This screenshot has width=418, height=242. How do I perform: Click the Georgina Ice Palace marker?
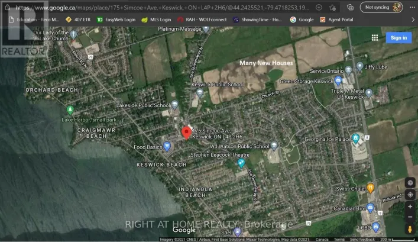[x=356, y=138]
